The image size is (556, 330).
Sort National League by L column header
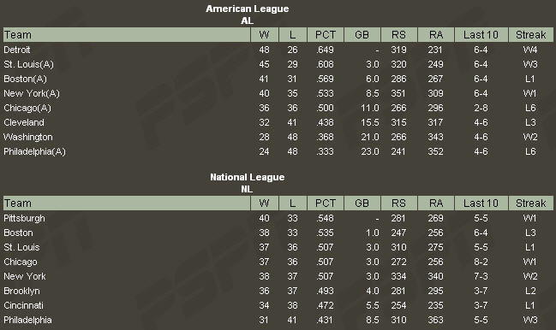point(292,203)
